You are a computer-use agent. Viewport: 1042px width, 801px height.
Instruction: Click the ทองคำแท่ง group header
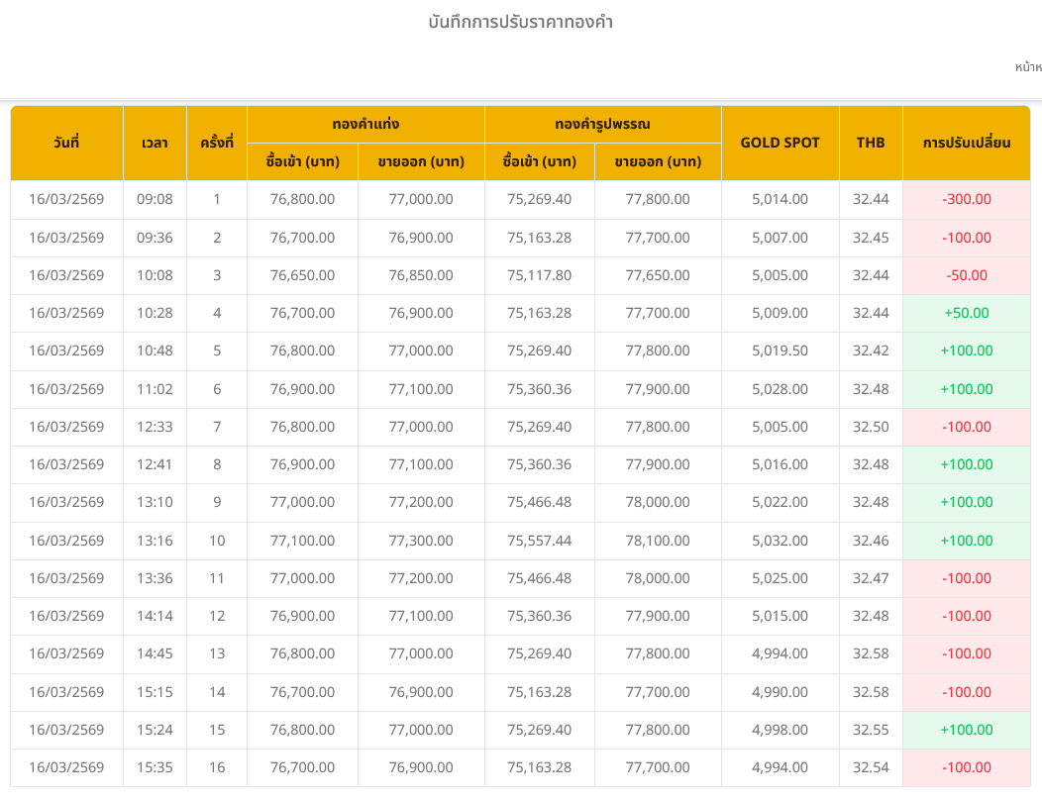[365, 125]
